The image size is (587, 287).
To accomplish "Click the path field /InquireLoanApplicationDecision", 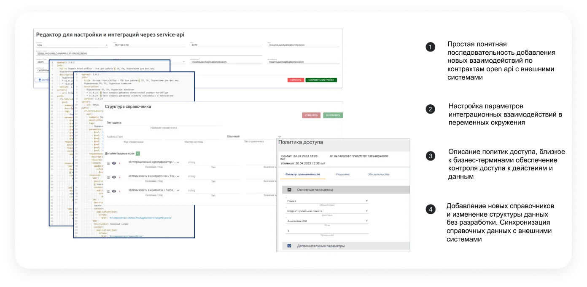I will pos(303,45).
